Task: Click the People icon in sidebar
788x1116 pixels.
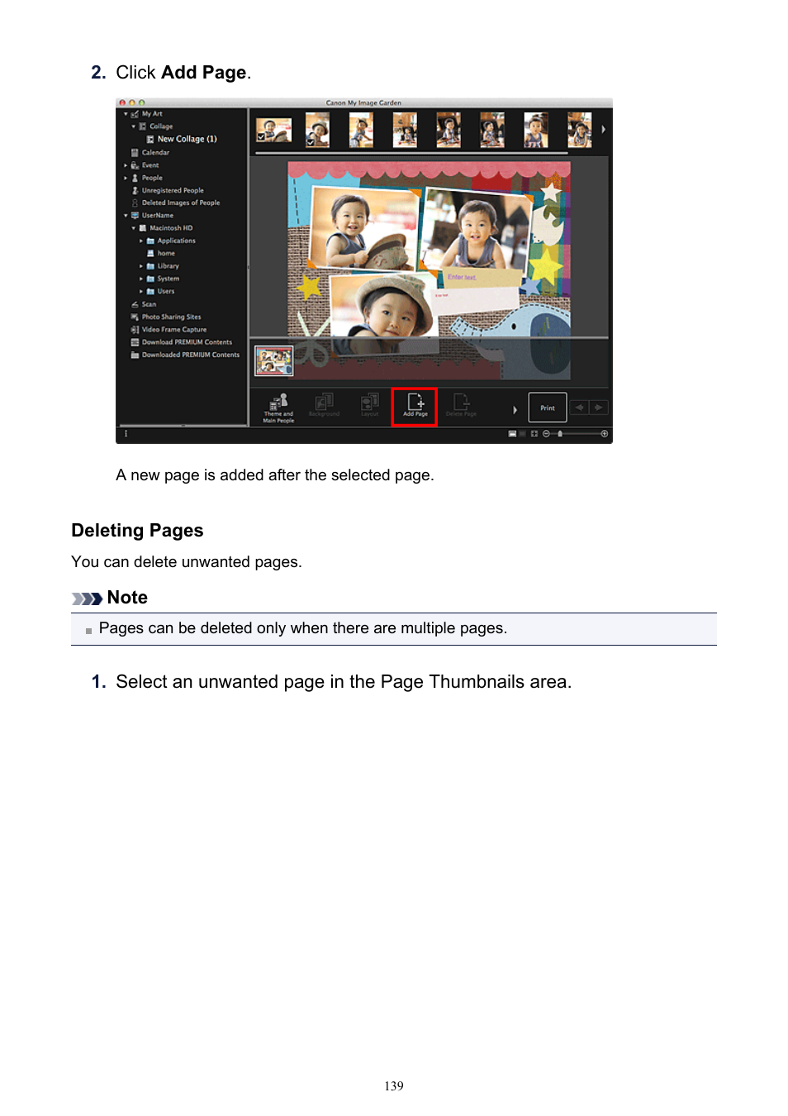Action: click(135, 178)
